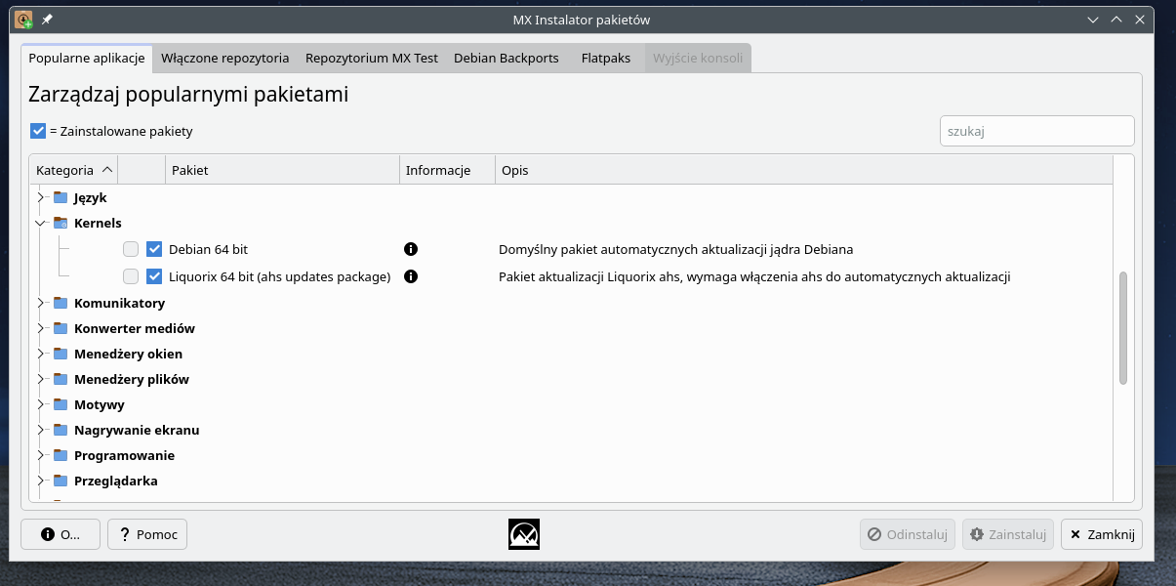Expand the Menedżery plików category
This screenshot has width=1176, height=586.
(x=40, y=379)
